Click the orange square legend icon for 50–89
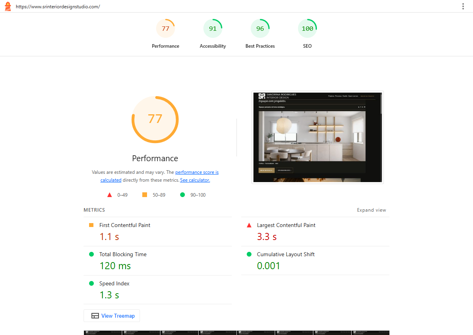 tap(145, 195)
